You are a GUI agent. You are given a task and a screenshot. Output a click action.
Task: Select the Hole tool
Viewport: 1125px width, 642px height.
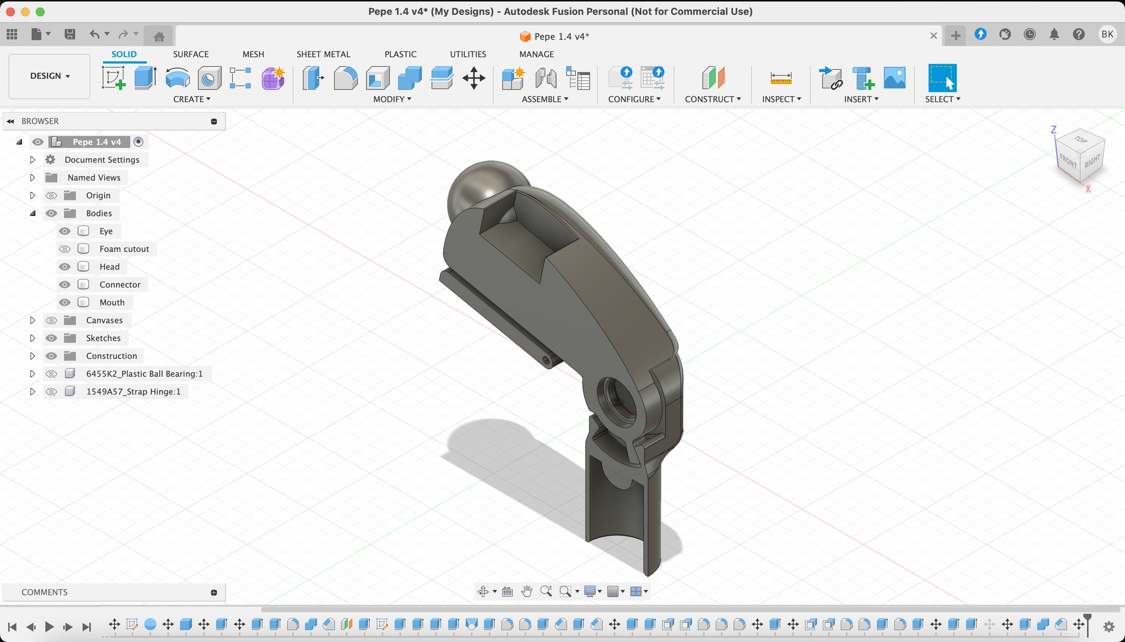tap(209, 77)
